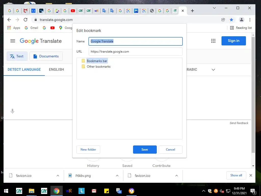This screenshot has width=261, height=196.
Task: Choose DETECT LANGUAGE as source
Action: tap(24, 69)
